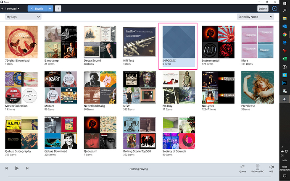Click the Shuffle button
Screen dimensions: 290x181
point(37,8)
